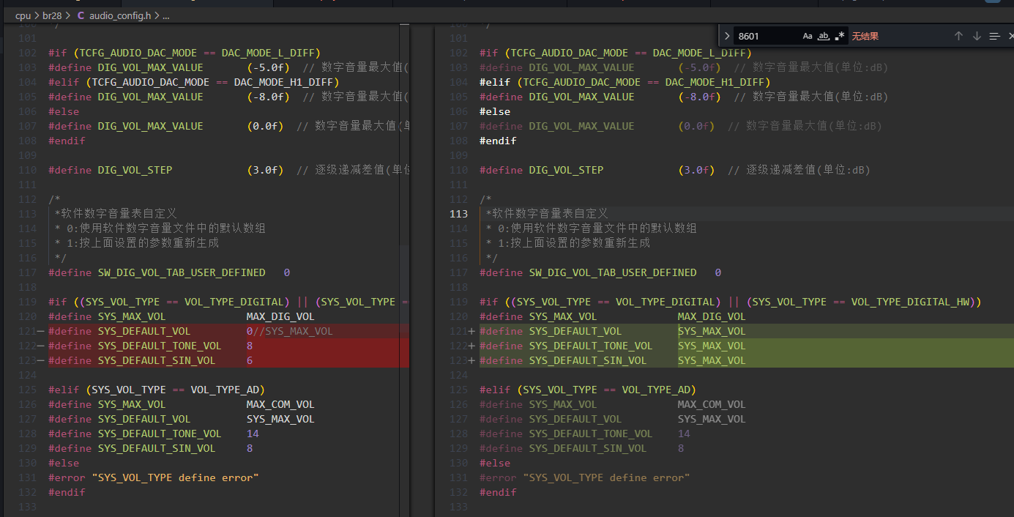Click the added-line plus marker at line 121

pyautogui.click(x=471, y=331)
